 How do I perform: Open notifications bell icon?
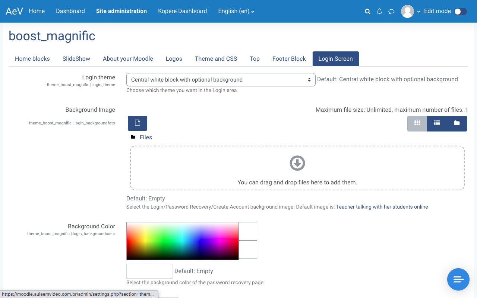(379, 12)
